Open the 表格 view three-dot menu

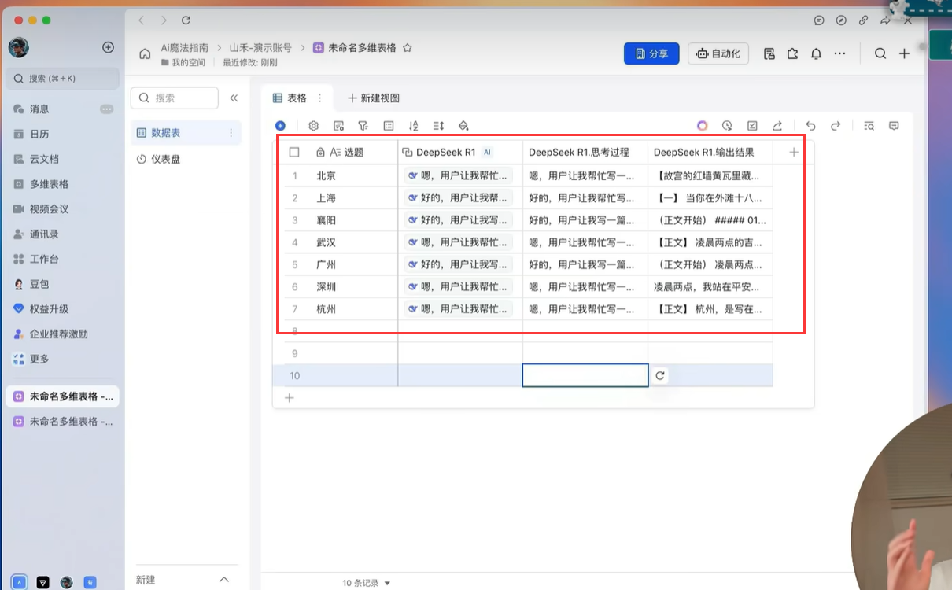(x=319, y=98)
